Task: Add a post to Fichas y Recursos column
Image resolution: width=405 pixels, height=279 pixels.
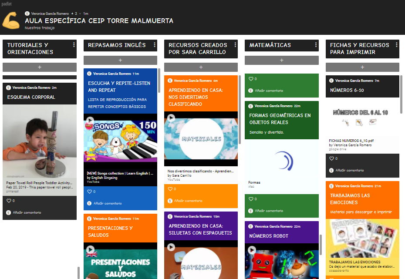Action: pyautogui.click(x=362, y=67)
